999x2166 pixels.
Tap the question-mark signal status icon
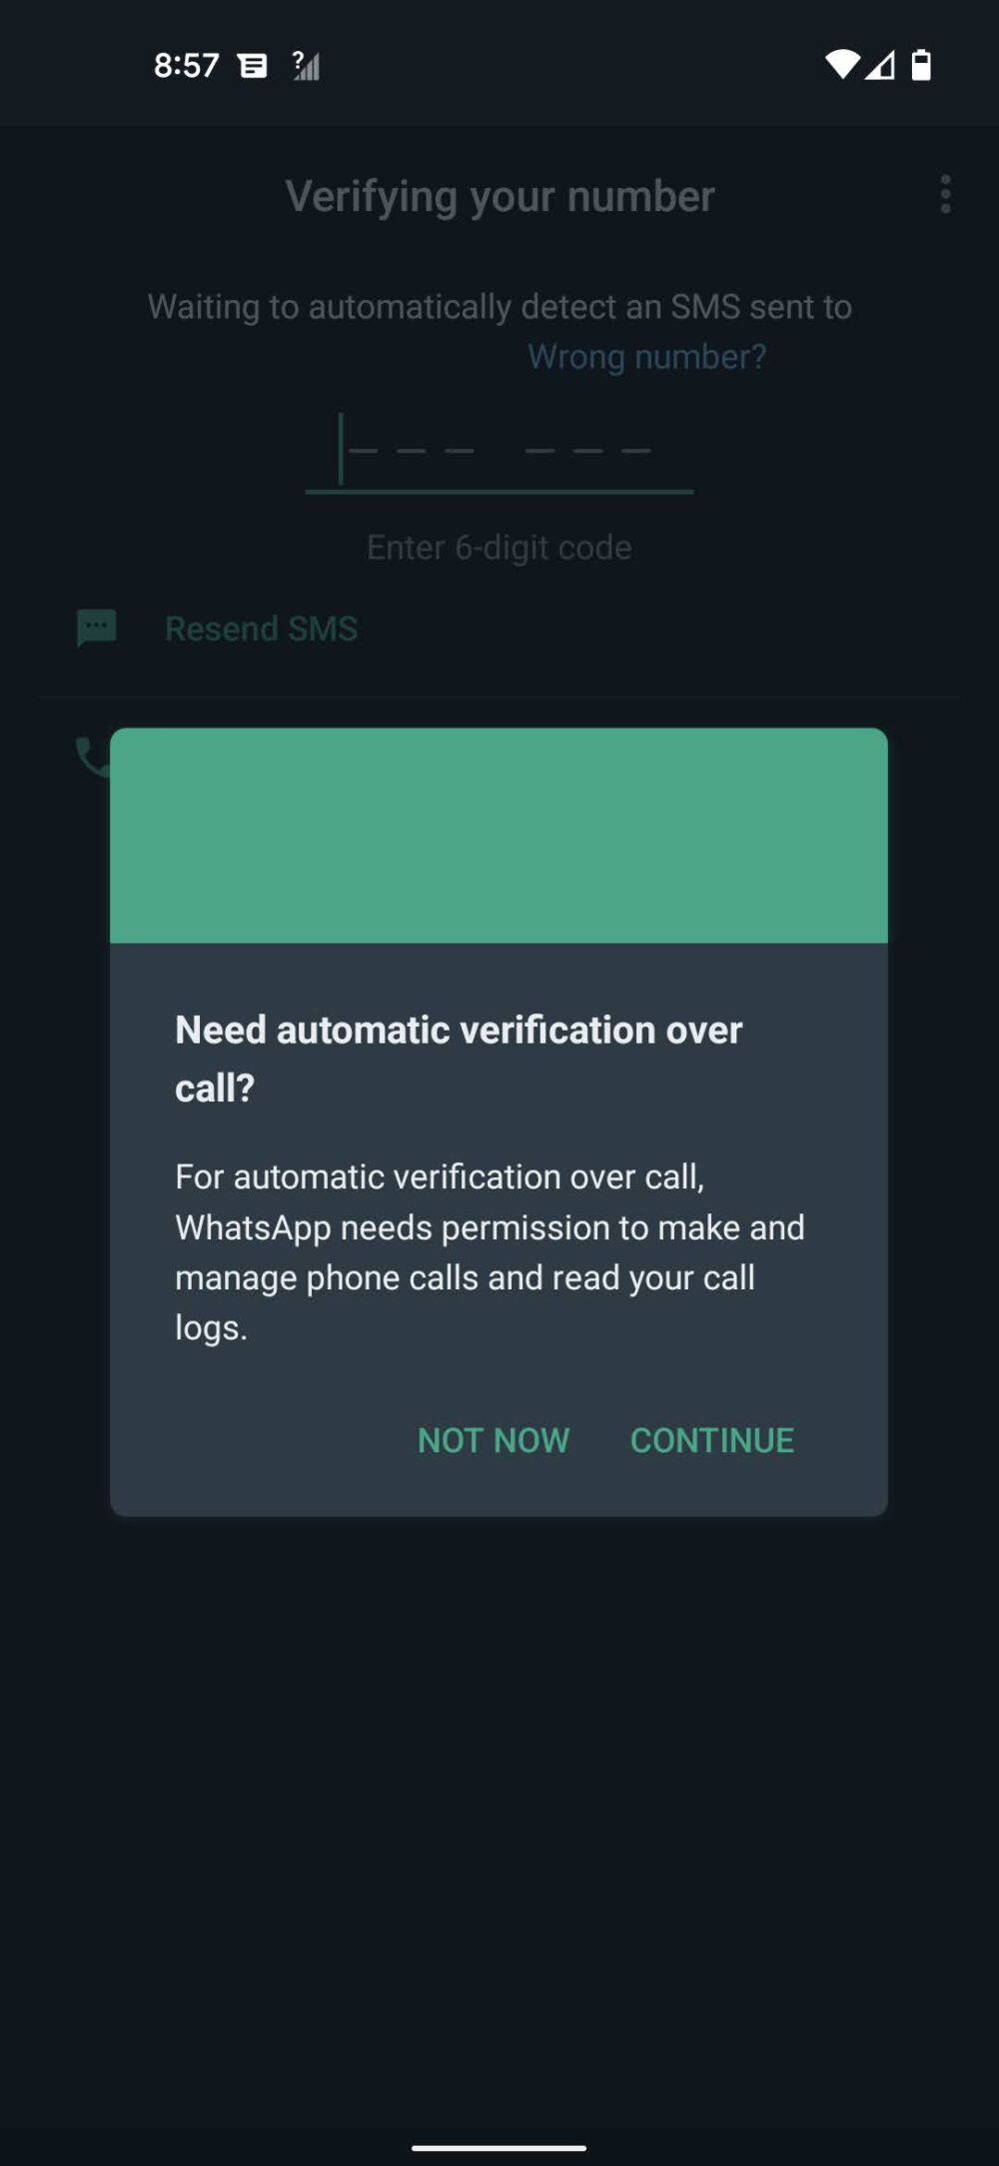306,66
